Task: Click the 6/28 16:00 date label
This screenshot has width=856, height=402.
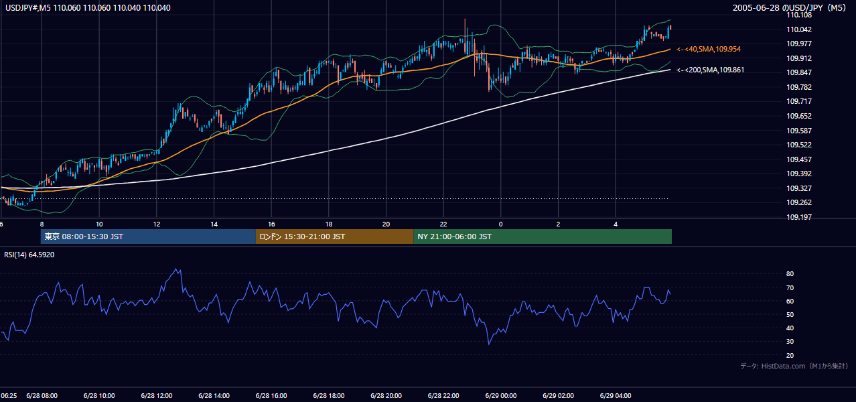Action: (271, 396)
